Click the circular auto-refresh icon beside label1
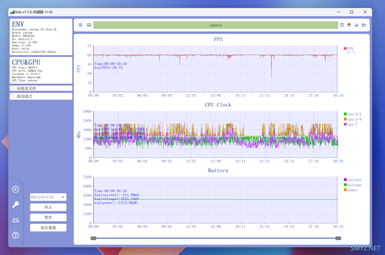 click(x=81, y=25)
